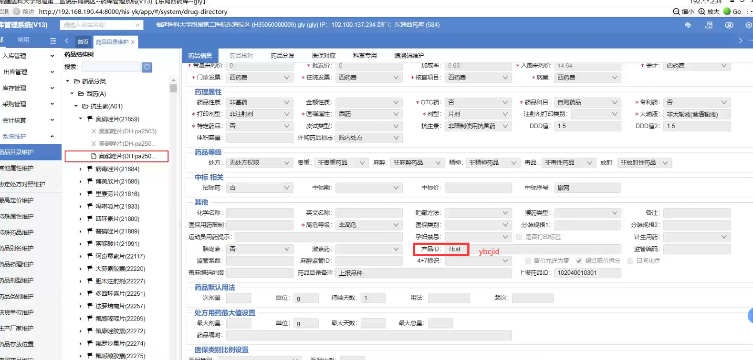
Task: Switch to the 药品分发 tab
Action: point(282,56)
